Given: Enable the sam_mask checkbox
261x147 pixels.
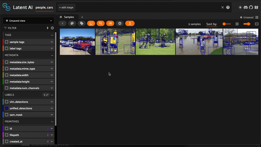Looking at the screenshot, I should pos(7,115).
